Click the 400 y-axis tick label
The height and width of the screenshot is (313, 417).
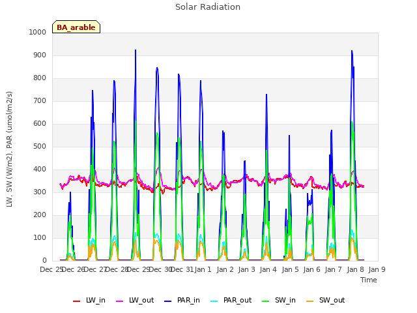(x=40, y=170)
